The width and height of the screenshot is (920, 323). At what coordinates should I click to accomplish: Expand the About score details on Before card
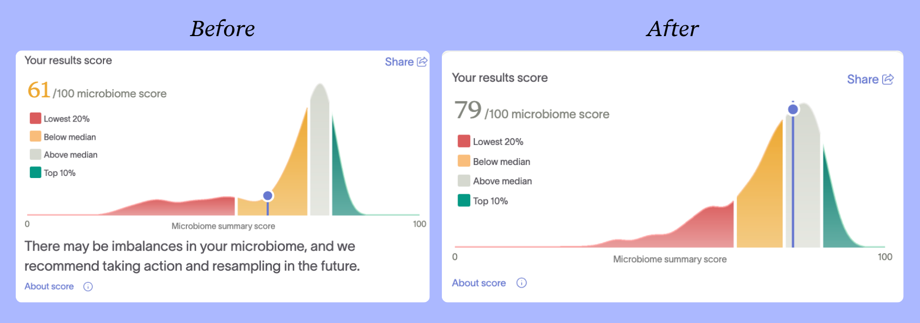49,286
